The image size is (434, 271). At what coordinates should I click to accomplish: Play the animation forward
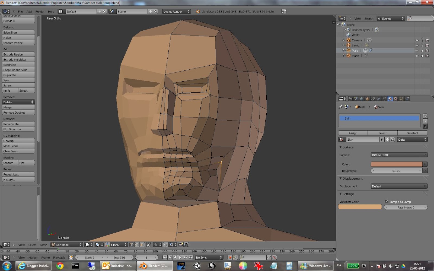tap(180, 257)
